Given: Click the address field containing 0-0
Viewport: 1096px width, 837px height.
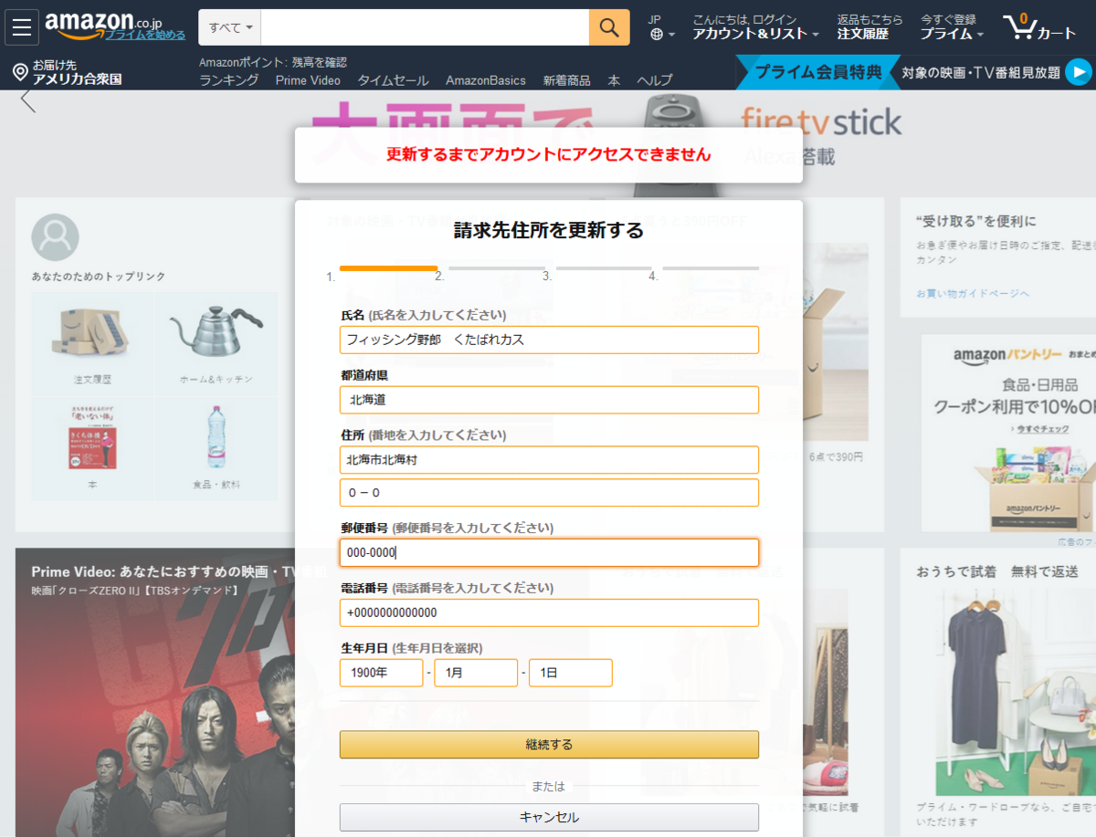Looking at the screenshot, I should 549,493.
